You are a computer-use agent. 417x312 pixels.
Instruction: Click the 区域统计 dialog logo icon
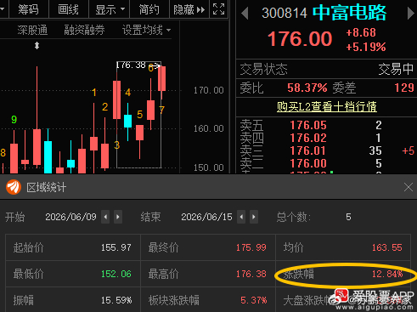(14, 187)
